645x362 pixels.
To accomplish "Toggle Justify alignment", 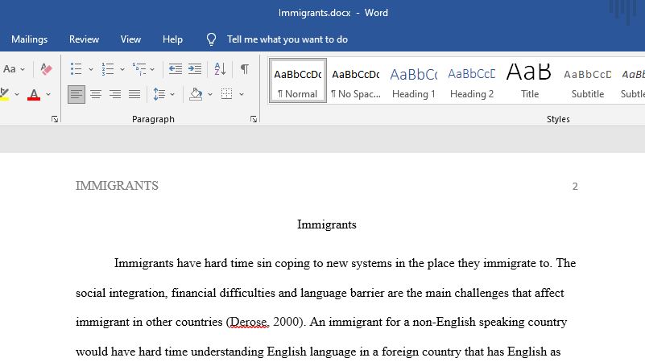I will click(x=134, y=94).
